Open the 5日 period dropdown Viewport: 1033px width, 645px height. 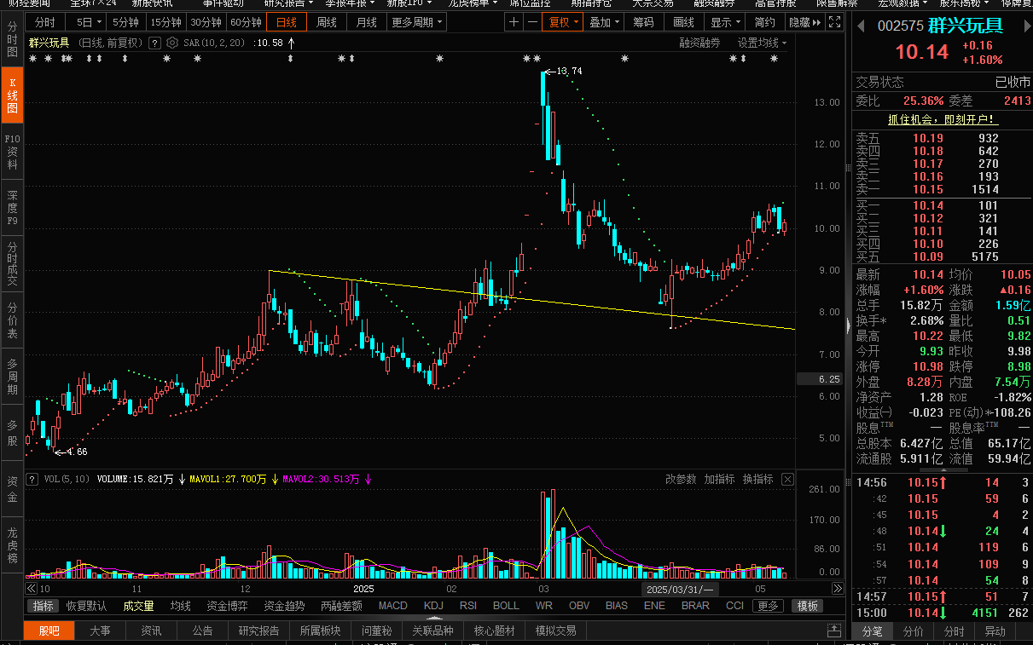tap(85, 22)
